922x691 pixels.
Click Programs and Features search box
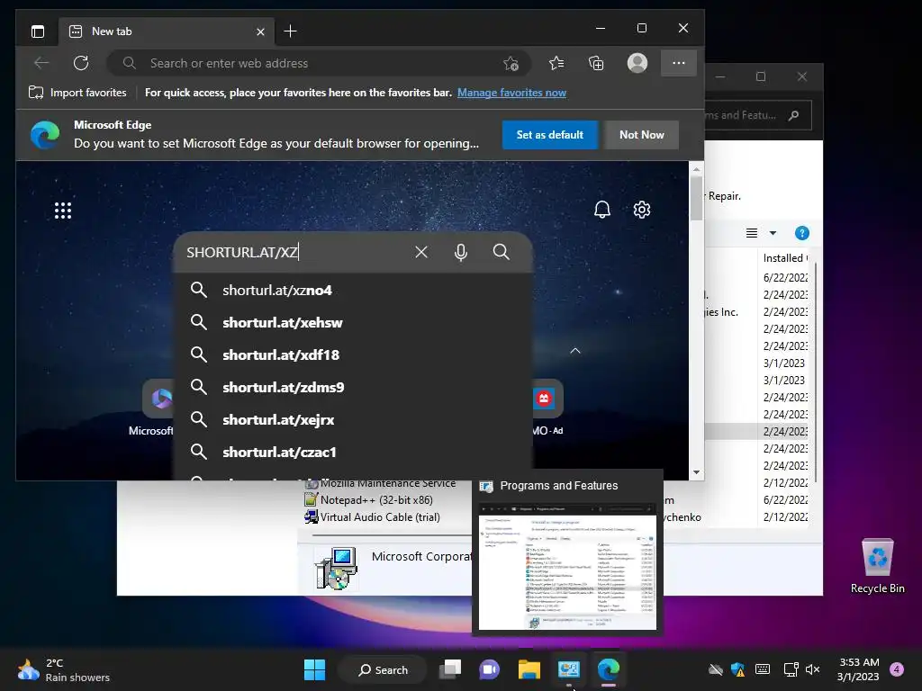click(x=757, y=115)
